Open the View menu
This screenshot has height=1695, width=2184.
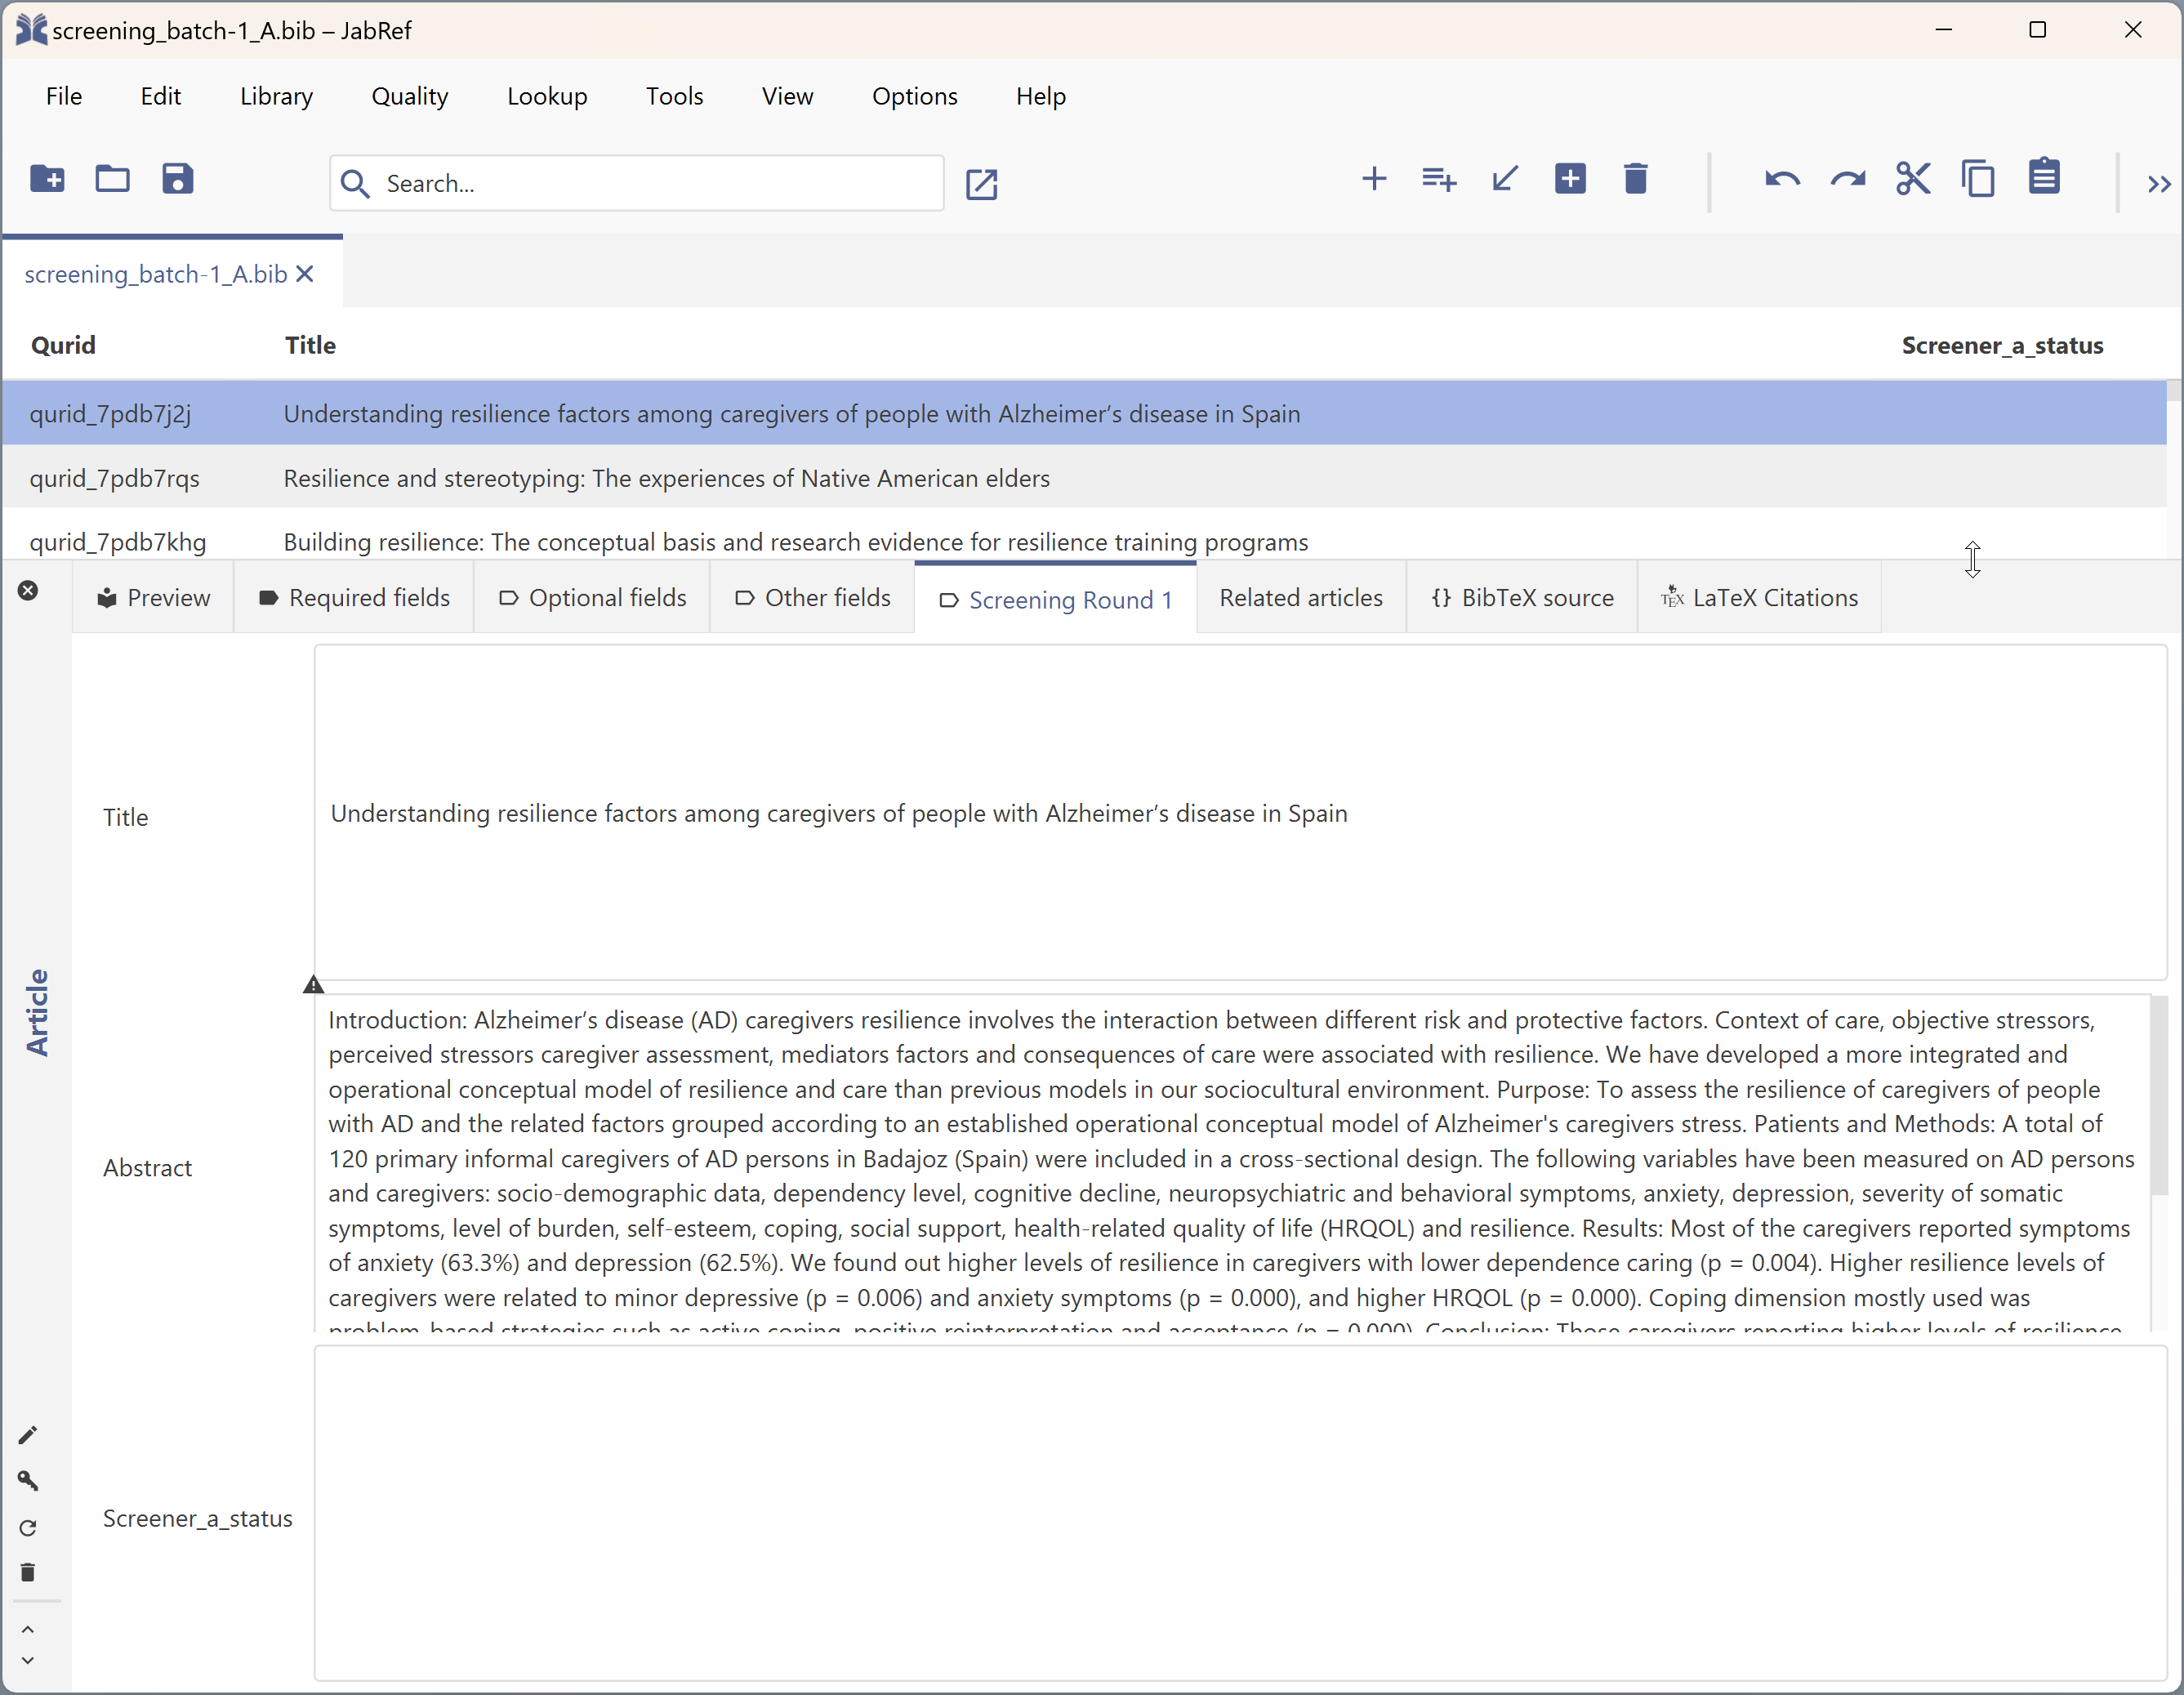(x=788, y=96)
